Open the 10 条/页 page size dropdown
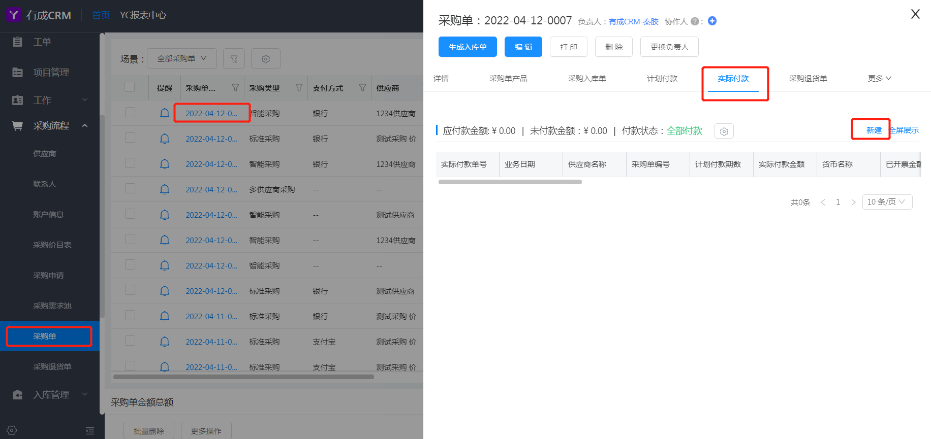 pos(887,202)
